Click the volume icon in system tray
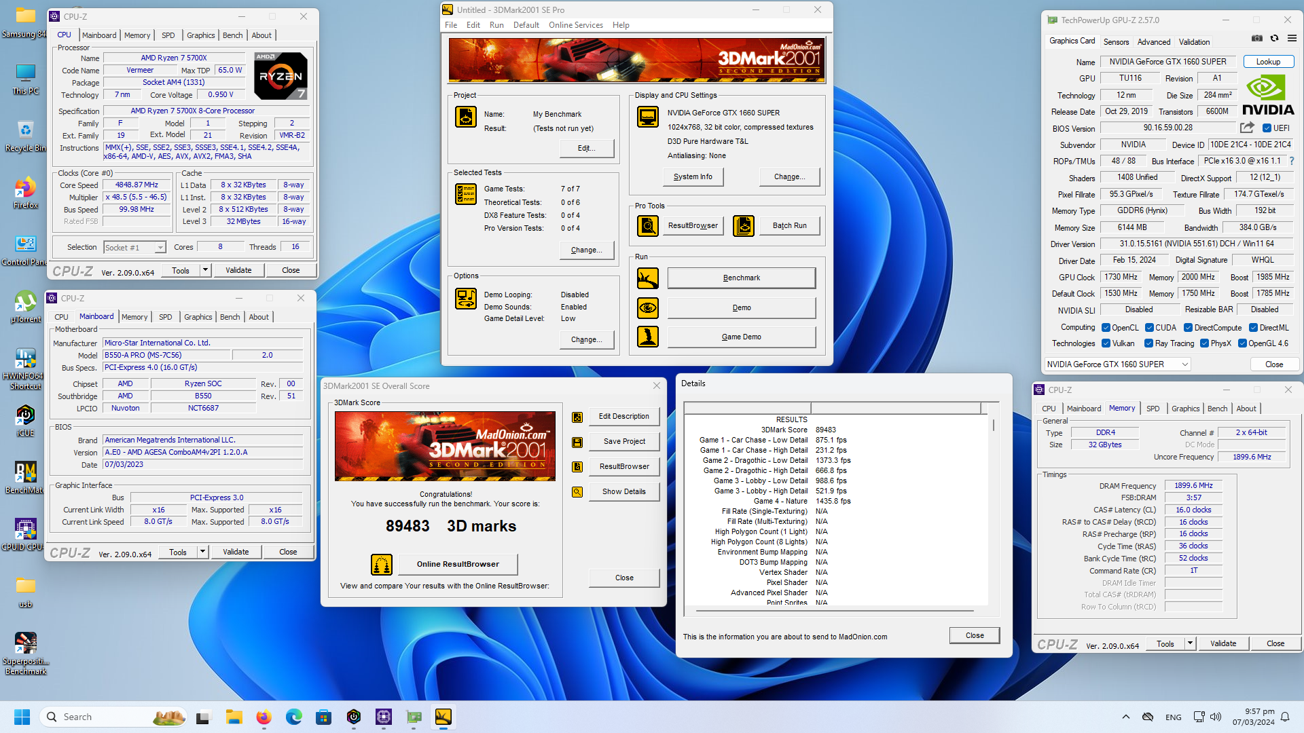This screenshot has height=733, width=1304. click(1216, 717)
